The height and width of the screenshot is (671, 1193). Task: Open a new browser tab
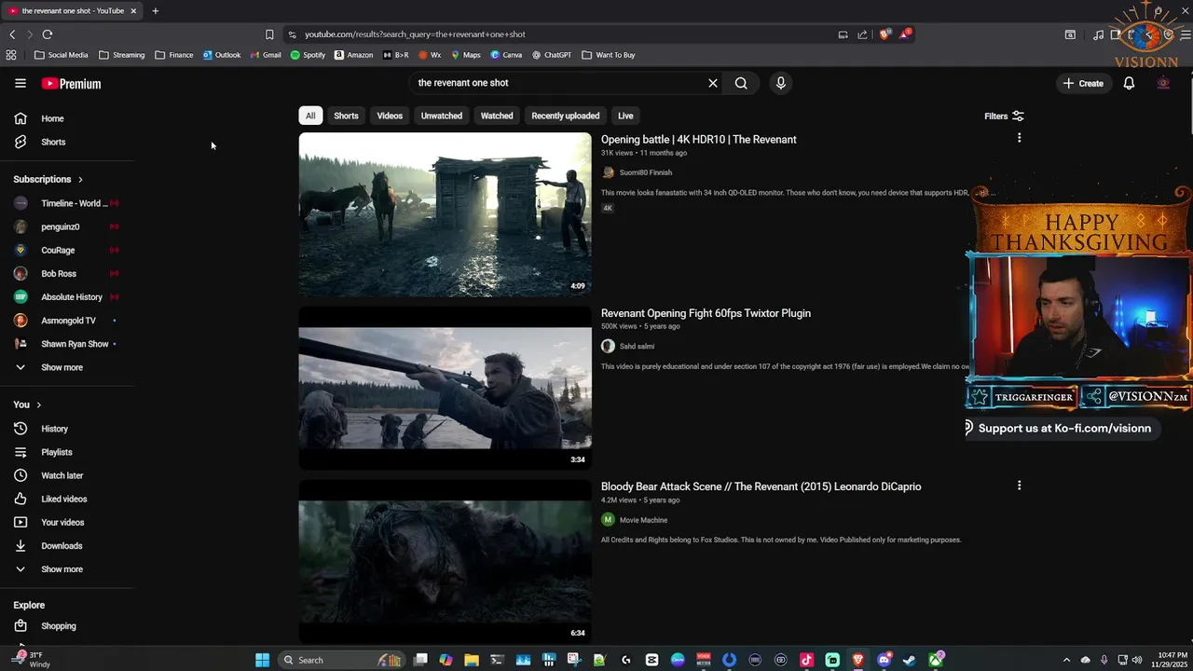[155, 11]
